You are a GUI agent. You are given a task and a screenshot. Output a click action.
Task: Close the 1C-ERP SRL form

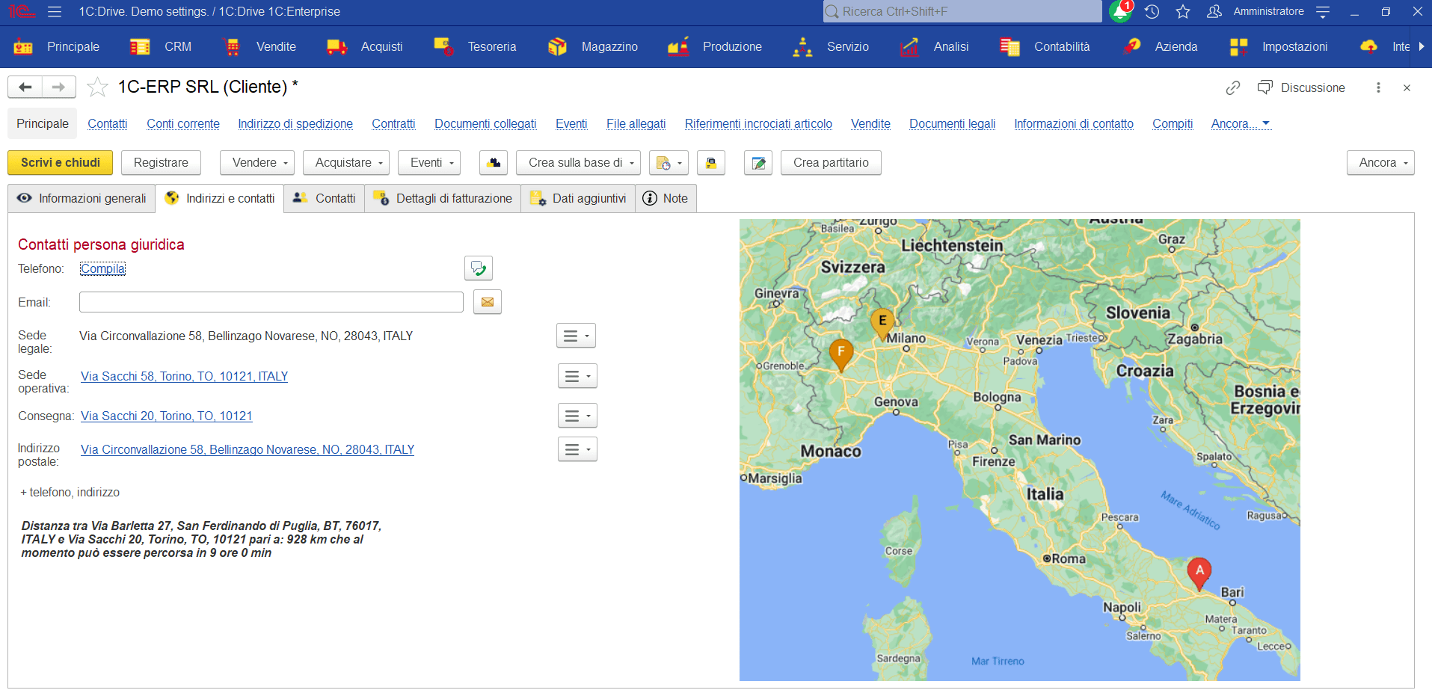point(1407,87)
